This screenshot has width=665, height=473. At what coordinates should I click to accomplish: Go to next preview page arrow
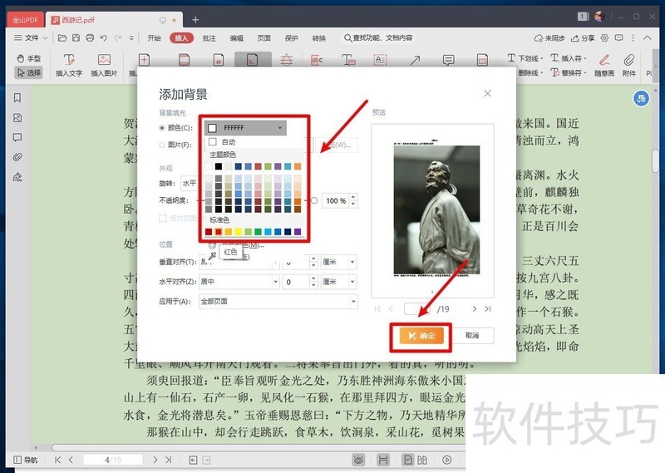click(x=475, y=308)
